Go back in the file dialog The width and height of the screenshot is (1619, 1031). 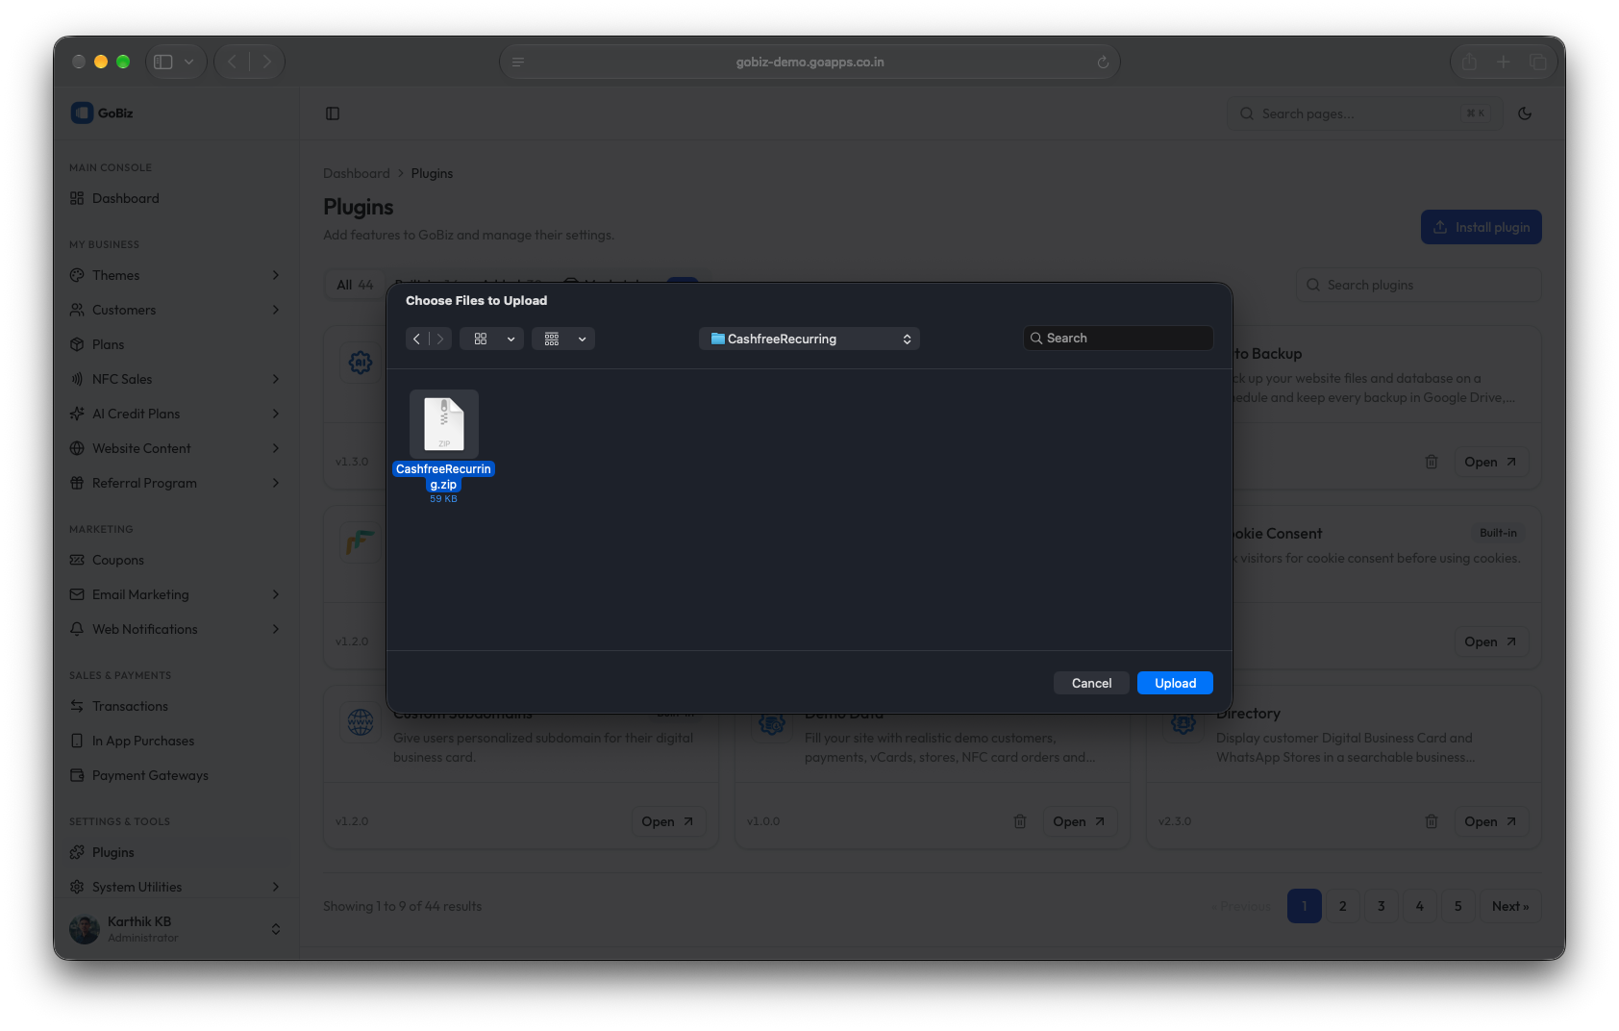click(416, 339)
